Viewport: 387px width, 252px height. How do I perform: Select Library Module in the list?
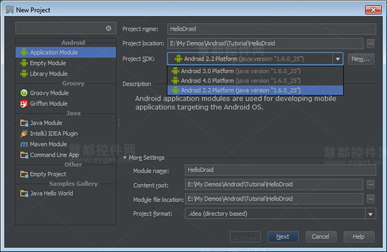pos(65,74)
